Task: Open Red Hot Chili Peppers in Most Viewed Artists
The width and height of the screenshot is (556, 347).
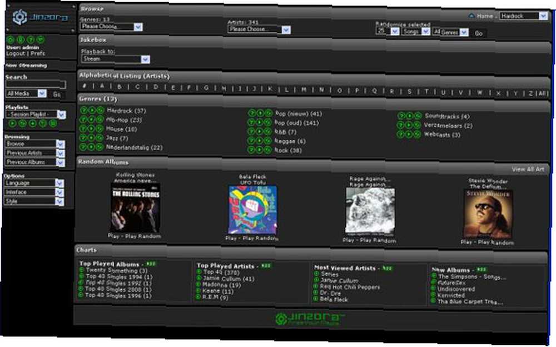Action: pyautogui.click(x=350, y=287)
